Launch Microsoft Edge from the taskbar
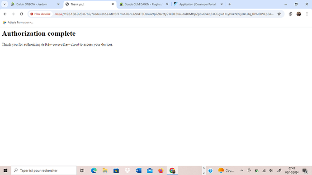 click(94, 170)
